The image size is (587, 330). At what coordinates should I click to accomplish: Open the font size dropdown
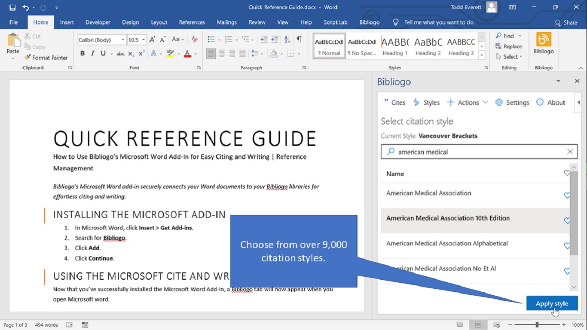pyautogui.click(x=144, y=40)
